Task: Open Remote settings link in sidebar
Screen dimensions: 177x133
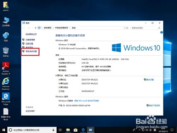Action: (x=29, y=44)
